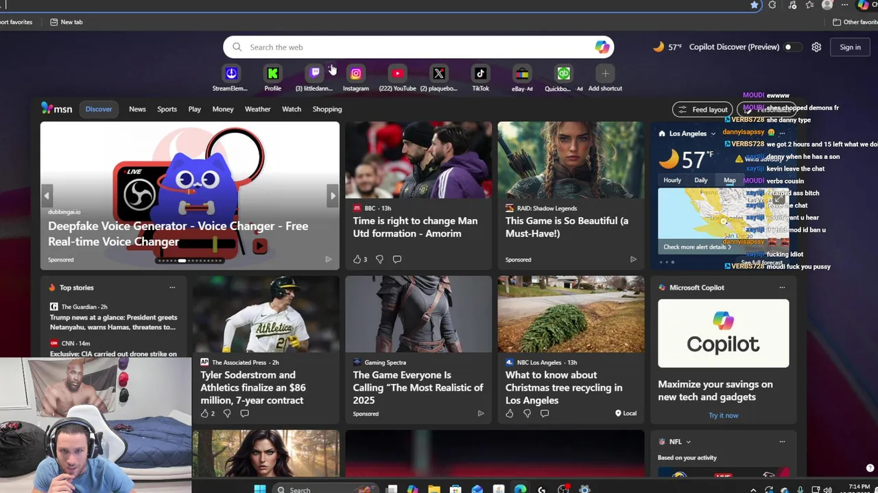
Task: Open the Other favorites folder
Action: (x=855, y=22)
